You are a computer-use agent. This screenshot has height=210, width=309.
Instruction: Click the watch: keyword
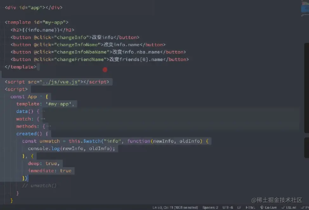click(25, 119)
